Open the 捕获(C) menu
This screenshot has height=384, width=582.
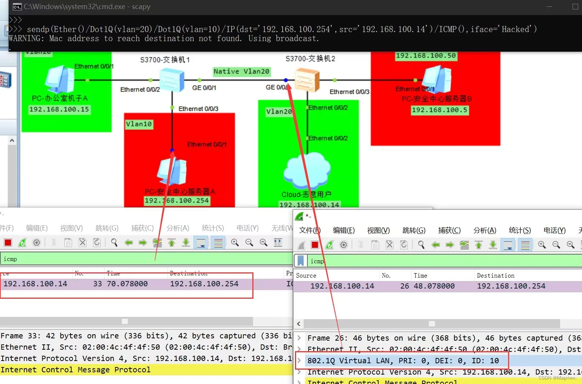click(142, 228)
